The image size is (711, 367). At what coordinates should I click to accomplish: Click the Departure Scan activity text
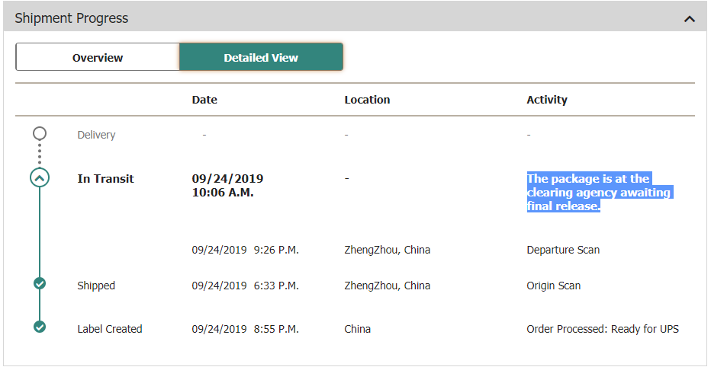pyautogui.click(x=563, y=250)
